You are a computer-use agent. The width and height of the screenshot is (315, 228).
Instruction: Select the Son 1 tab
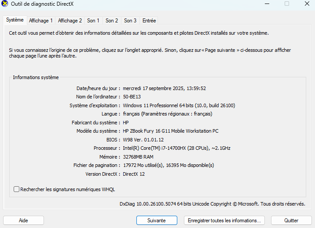(93, 21)
